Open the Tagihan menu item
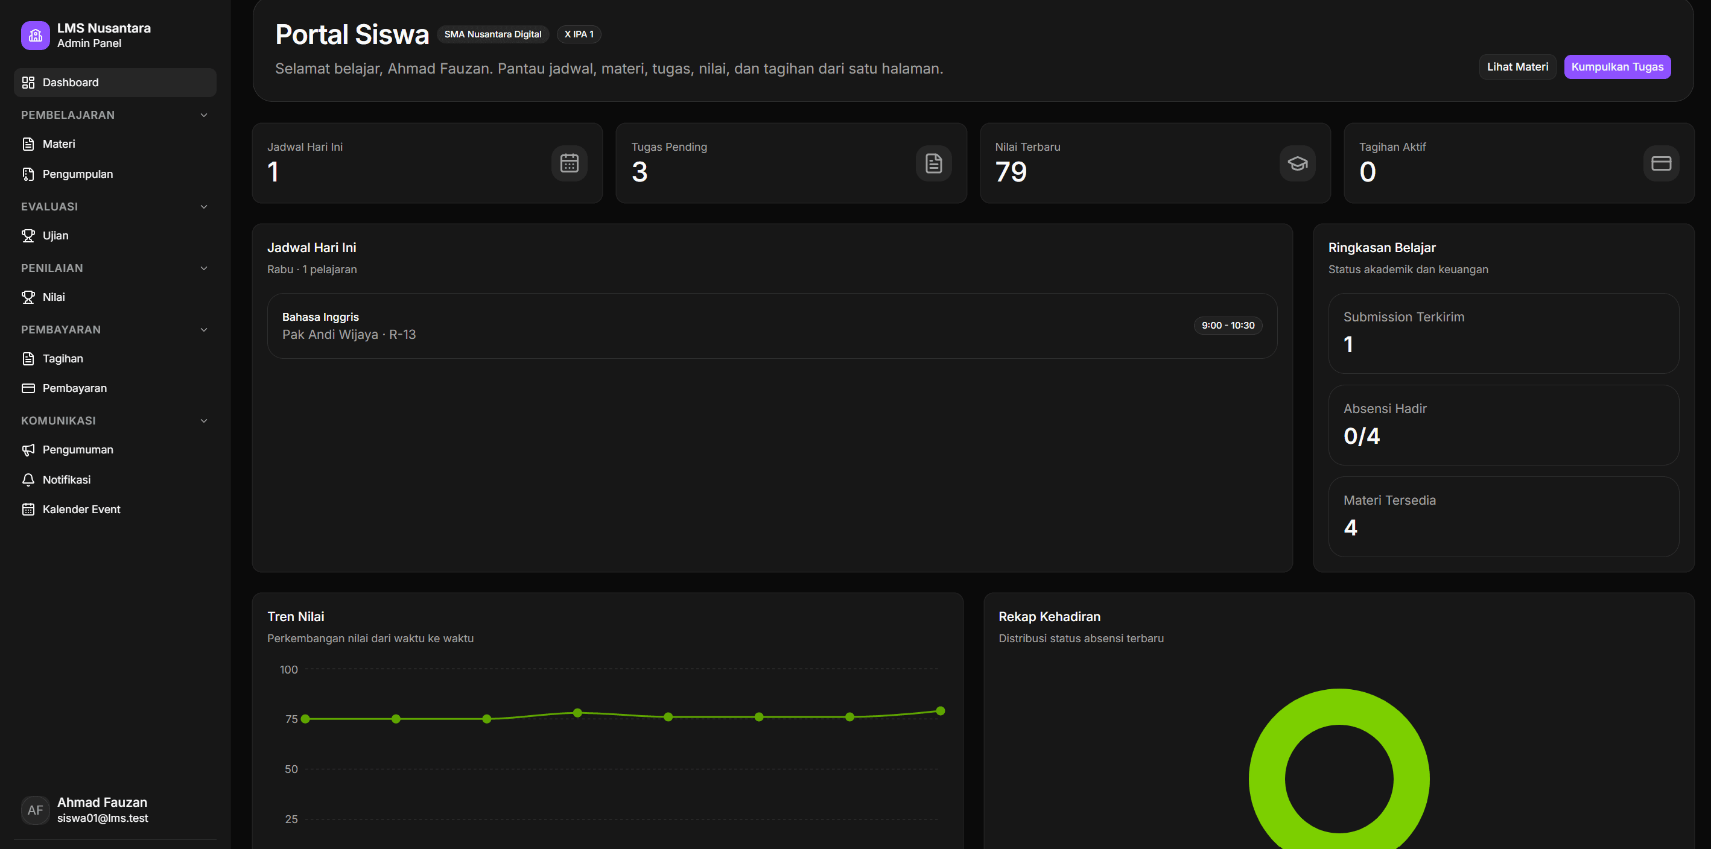This screenshot has width=1711, height=849. tap(115, 358)
